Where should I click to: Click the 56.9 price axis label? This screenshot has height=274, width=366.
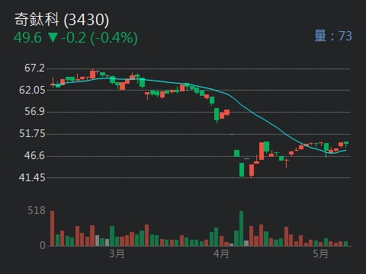[x=34, y=112]
